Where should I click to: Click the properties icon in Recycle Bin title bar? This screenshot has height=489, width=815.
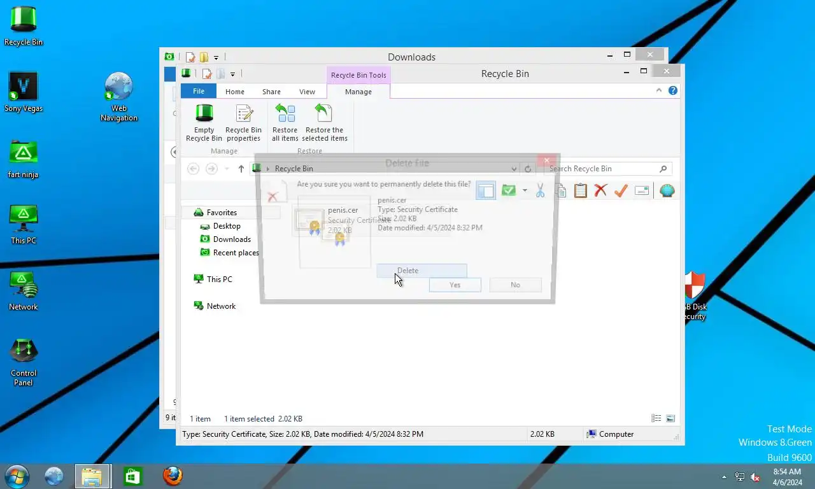pyautogui.click(x=206, y=74)
